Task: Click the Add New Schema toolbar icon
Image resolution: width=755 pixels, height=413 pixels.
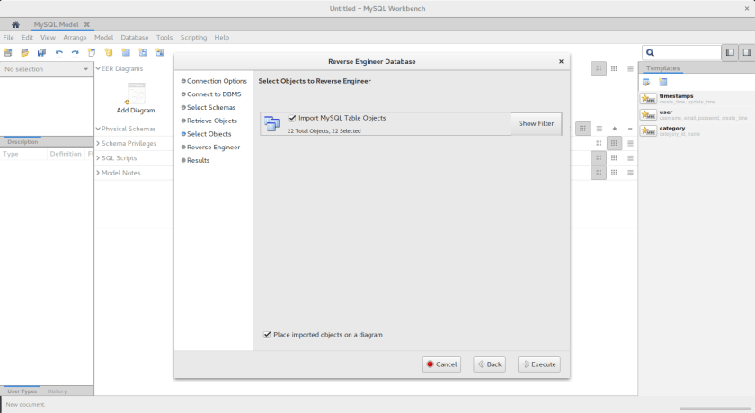Action: pos(109,52)
